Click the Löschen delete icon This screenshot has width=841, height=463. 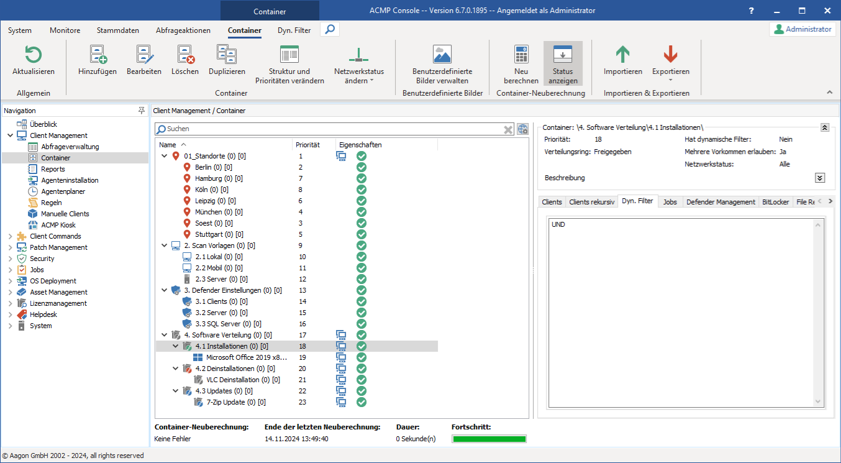(185, 55)
